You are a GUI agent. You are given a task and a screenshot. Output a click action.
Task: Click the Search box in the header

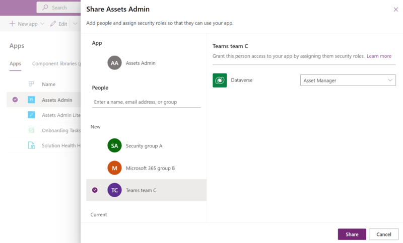click(x=58, y=8)
